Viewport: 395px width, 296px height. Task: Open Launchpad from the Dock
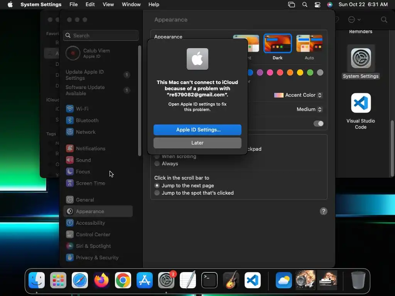click(x=58, y=280)
